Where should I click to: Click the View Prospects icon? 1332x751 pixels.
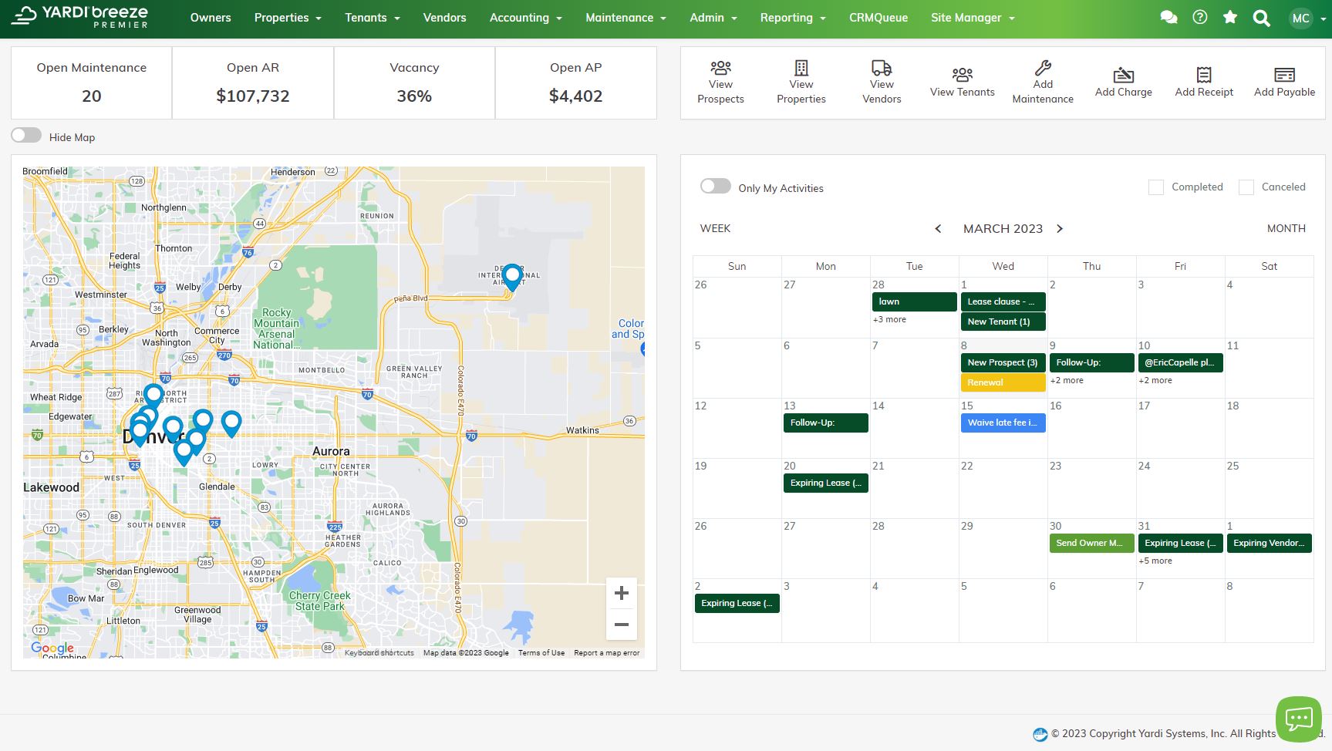[x=720, y=68]
